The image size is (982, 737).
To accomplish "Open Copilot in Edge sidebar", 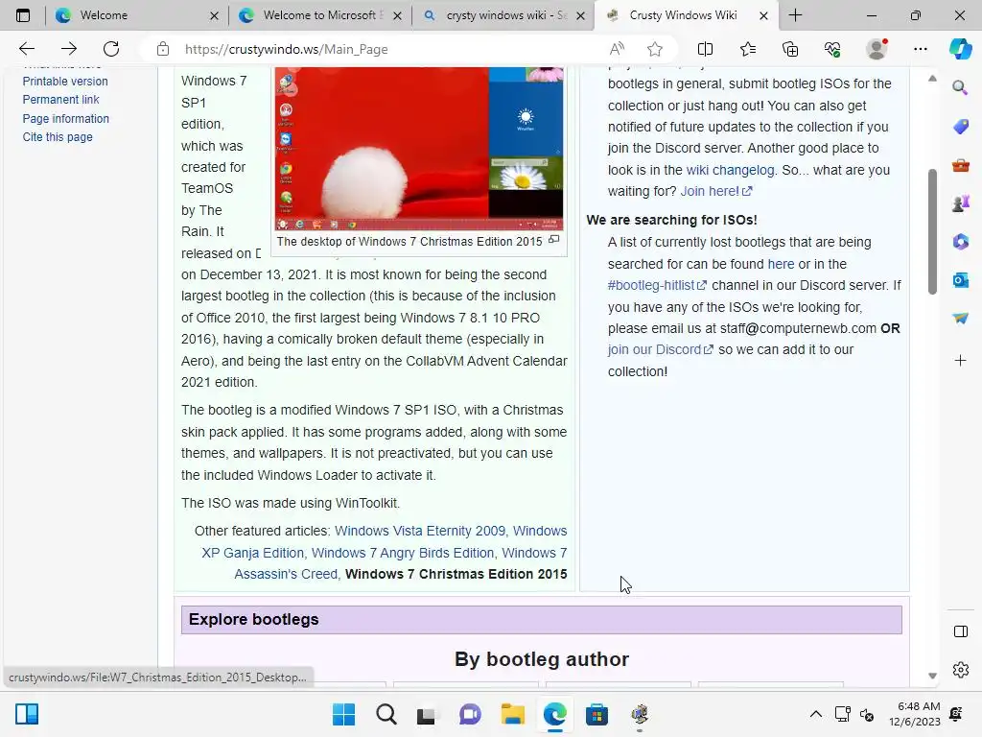I will tap(961, 48).
